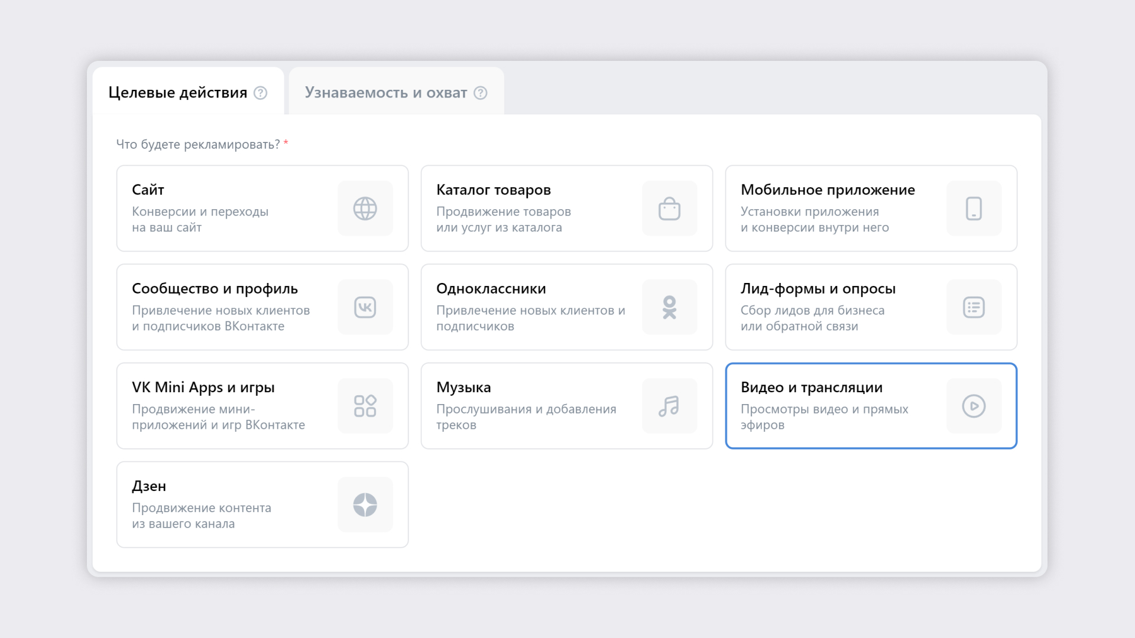Select the Сайт card title
Viewport: 1135px width, 638px height.
[x=148, y=190]
